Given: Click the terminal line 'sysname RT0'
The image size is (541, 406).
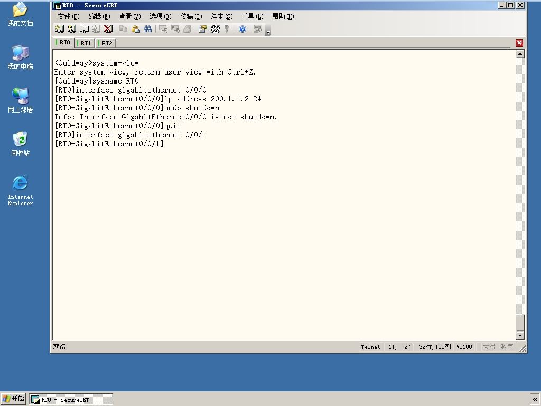Looking at the screenshot, I should click(97, 81).
